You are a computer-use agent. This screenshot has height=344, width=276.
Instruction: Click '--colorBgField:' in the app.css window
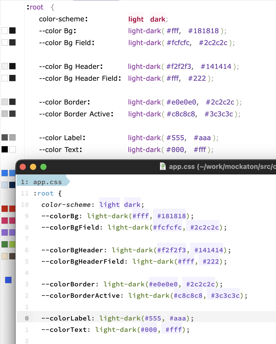coord(72,228)
